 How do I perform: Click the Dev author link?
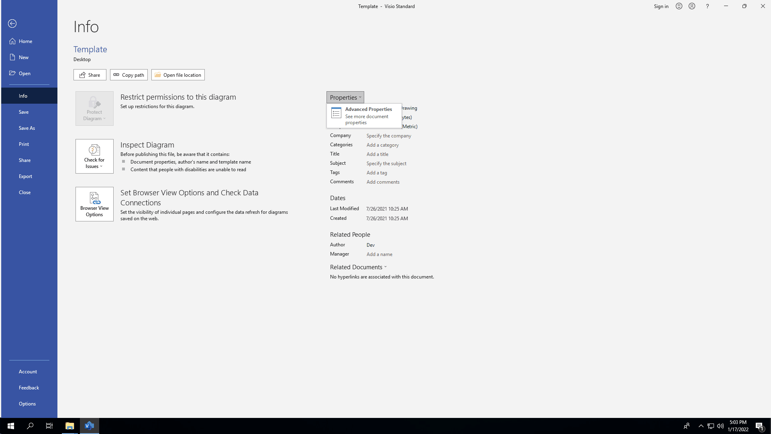click(371, 245)
